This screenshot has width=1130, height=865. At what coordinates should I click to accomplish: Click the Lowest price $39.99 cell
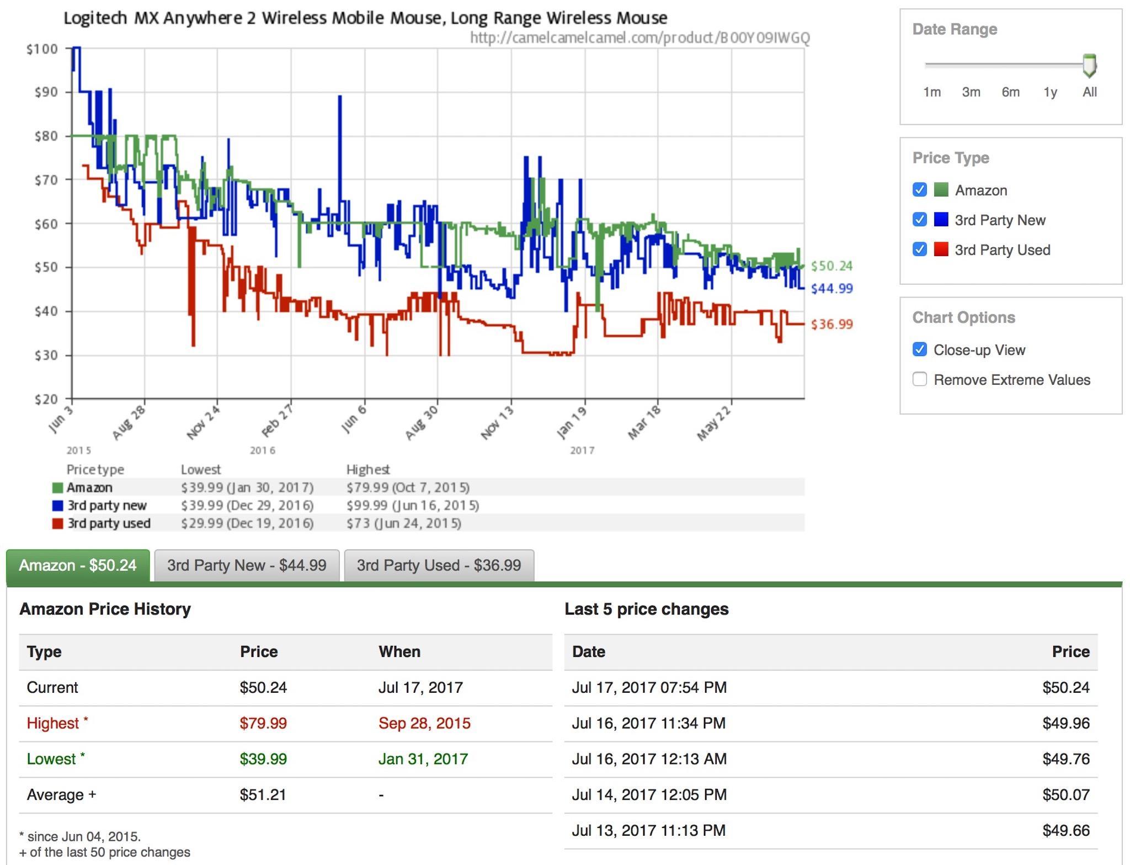263,759
